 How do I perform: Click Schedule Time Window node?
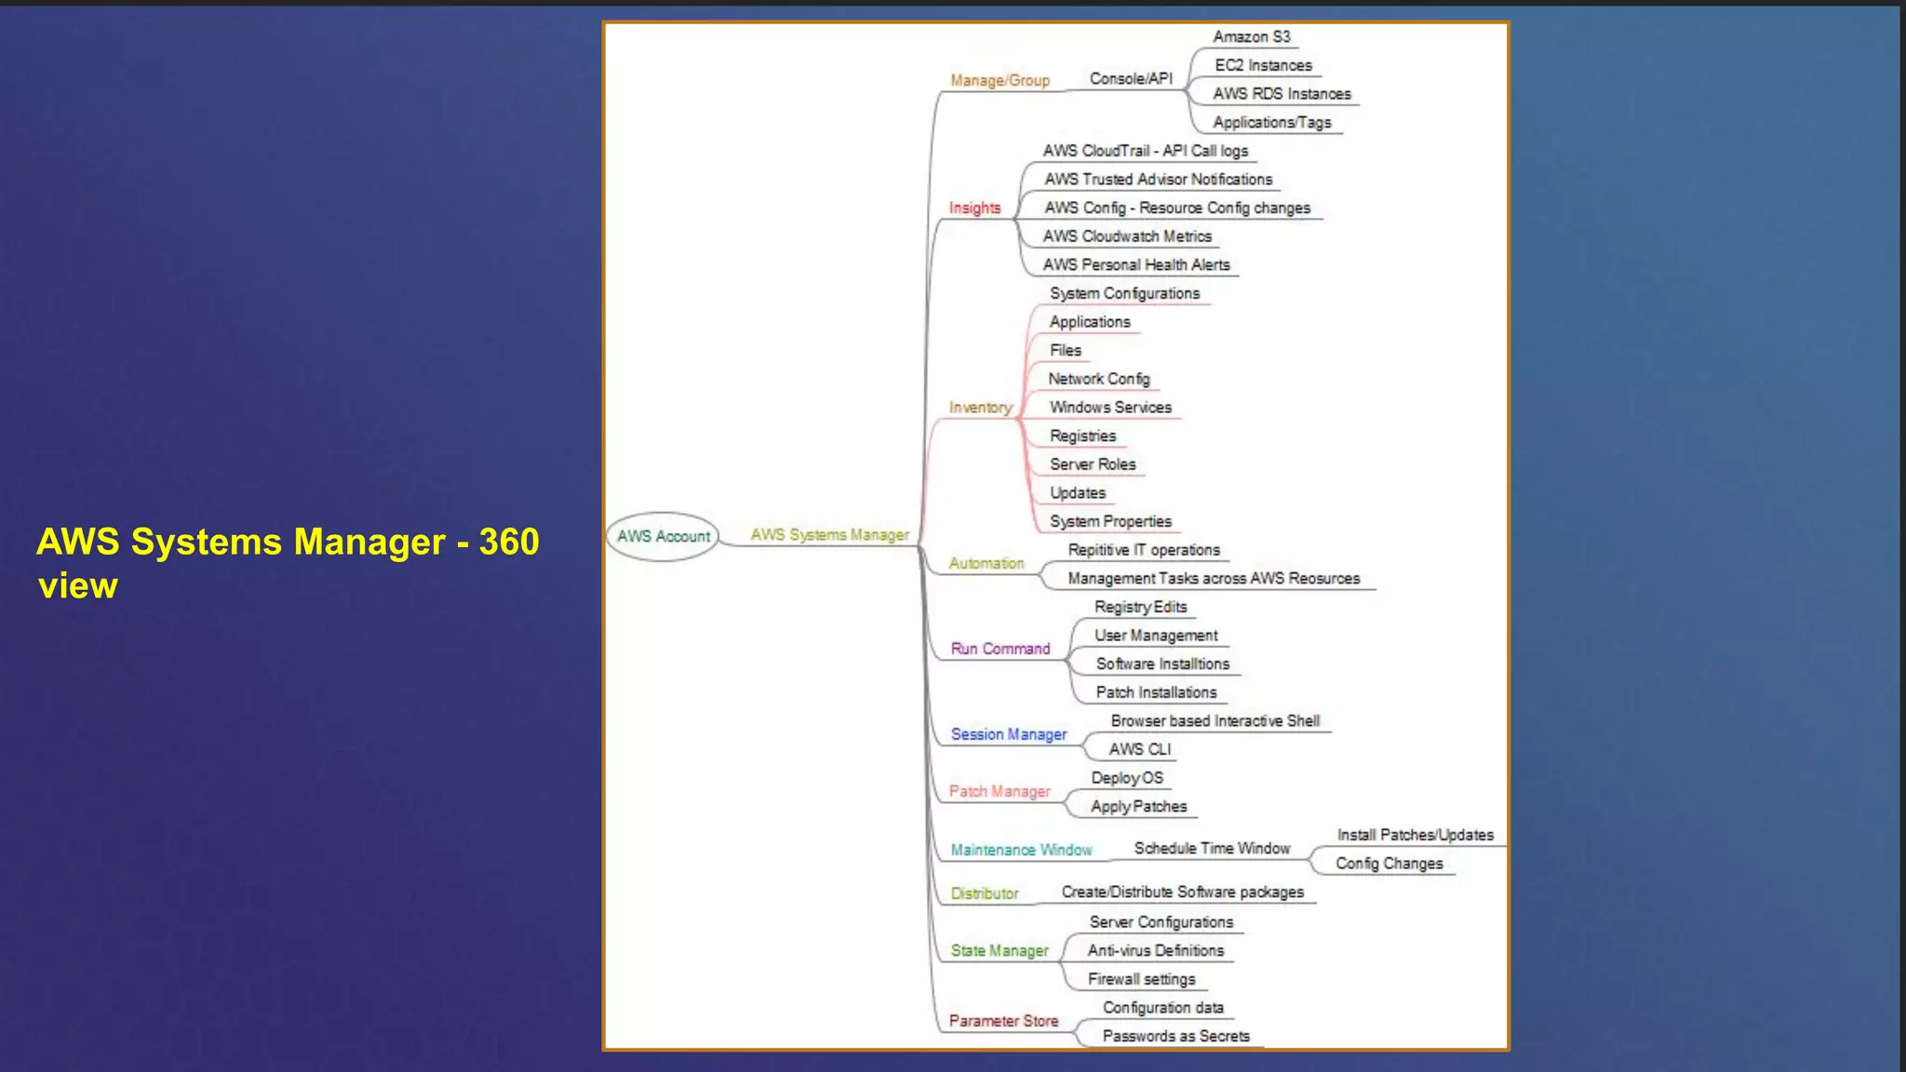point(1212,849)
